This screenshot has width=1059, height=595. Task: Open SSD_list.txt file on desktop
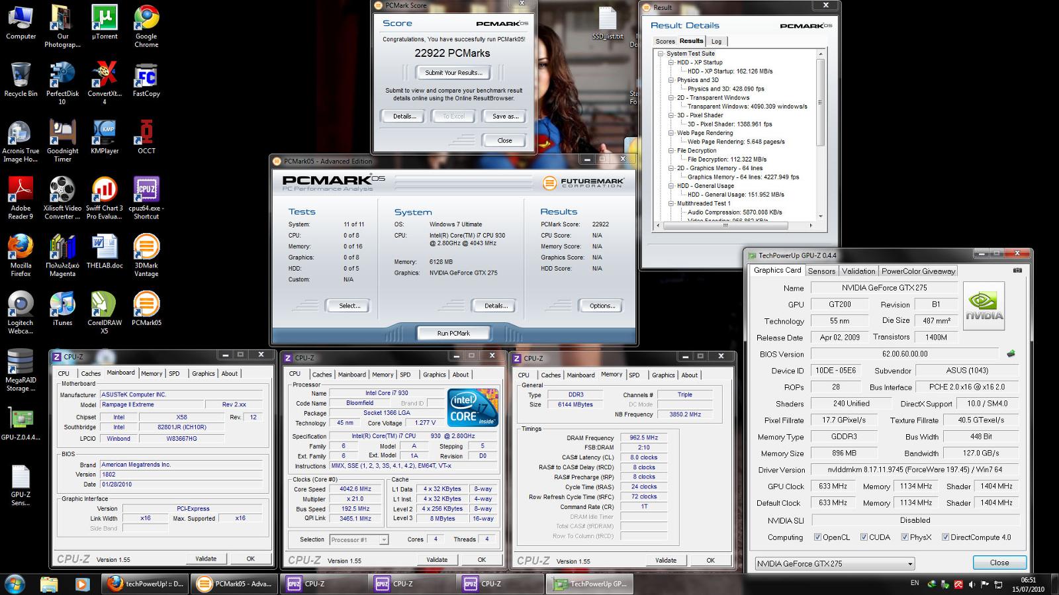pyautogui.click(x=608, y=24)
